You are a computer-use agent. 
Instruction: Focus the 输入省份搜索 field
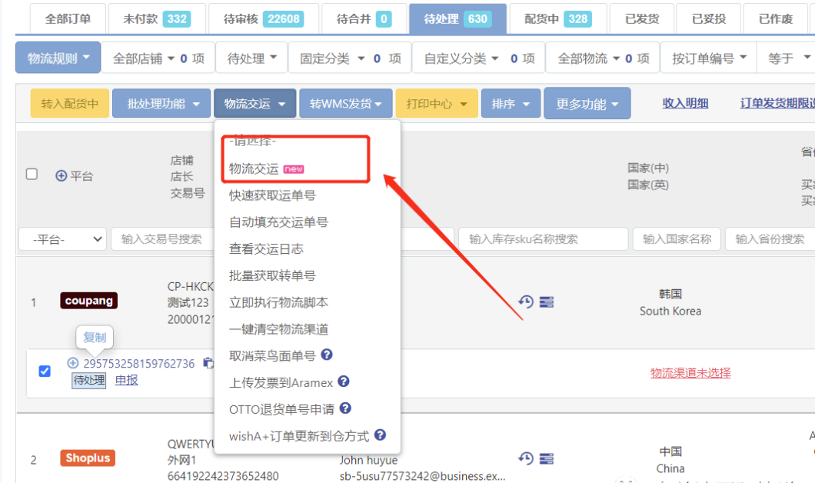pos(770,239)
